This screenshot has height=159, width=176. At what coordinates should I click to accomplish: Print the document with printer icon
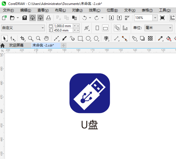(48, 18)
